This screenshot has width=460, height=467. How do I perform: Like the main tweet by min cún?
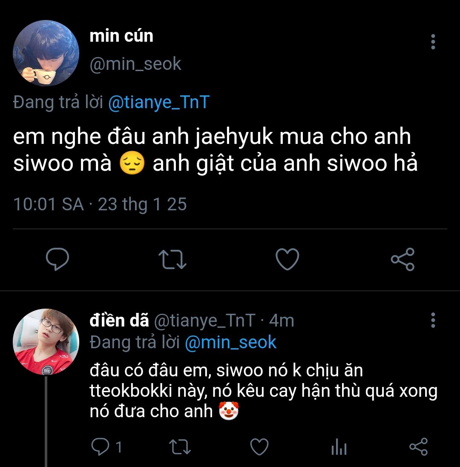pos(287,259)
